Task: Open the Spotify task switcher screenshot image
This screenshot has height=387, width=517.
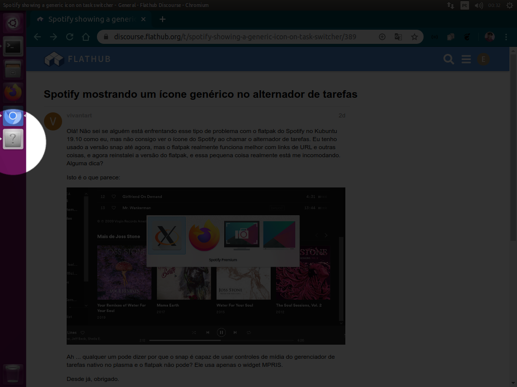Action: 206,266
